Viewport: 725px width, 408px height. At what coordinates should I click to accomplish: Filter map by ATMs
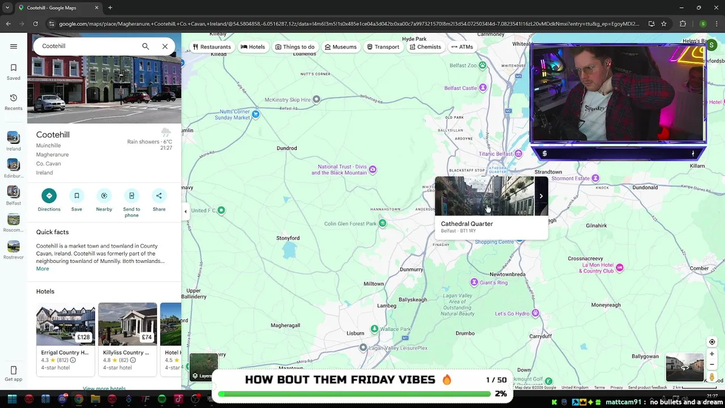462,47
